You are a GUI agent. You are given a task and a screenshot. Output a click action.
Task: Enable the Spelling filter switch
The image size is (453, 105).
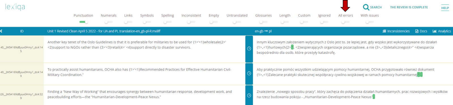[168, 22]
